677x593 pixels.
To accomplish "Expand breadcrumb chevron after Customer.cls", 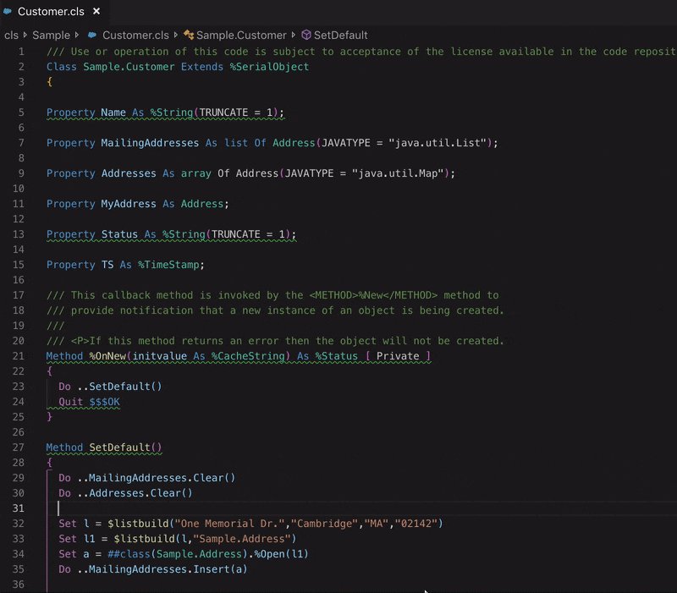I will tap(176, 35).
